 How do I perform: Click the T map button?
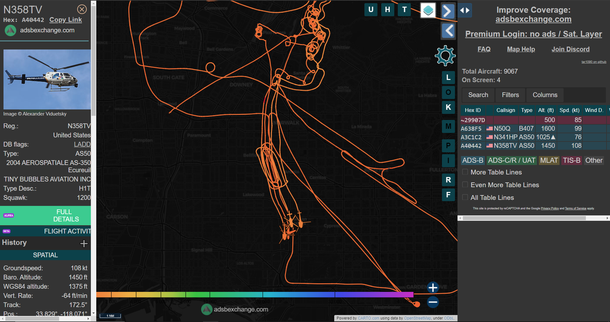[x=404, y=10]
